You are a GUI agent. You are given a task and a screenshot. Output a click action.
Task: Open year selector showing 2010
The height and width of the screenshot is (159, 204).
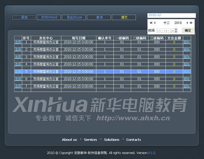(x=178, y=23)
